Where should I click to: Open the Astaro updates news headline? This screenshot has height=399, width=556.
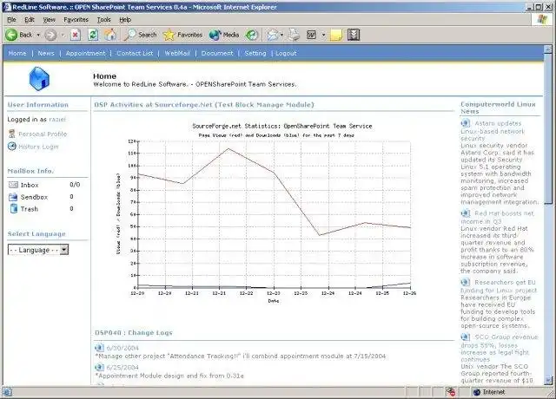(493, 131)
